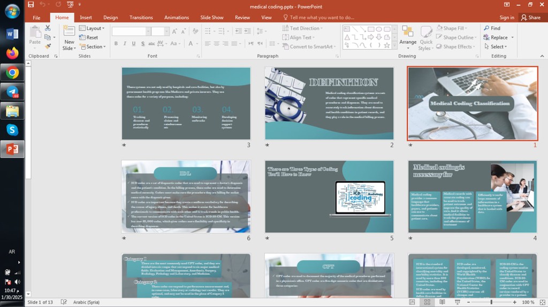Image resolution: width=548 pixels, height=307 pixels.
Task: Click the Find button
Action: pyautogui.click(x=492, y=28)
